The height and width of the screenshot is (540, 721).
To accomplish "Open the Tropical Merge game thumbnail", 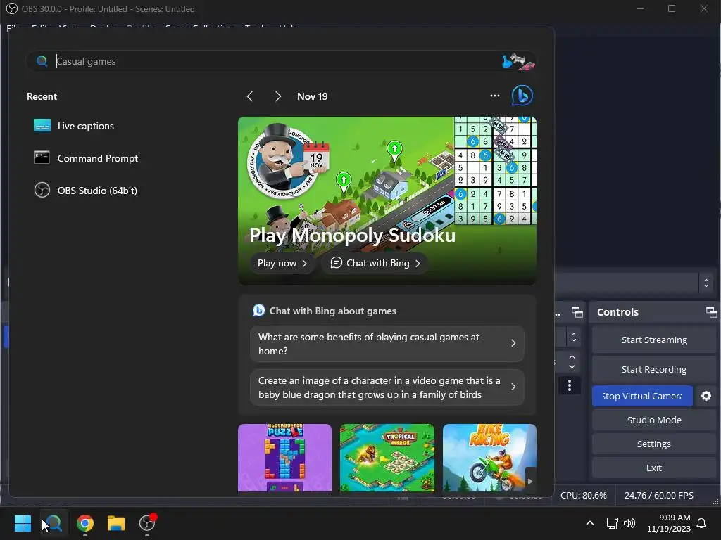I will [387, 457].
